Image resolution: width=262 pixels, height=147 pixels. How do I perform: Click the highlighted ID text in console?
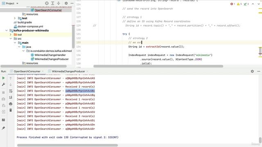[x=80, y=91]
